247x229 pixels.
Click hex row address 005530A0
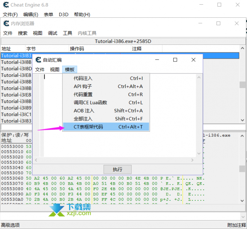tap(12, 199)
